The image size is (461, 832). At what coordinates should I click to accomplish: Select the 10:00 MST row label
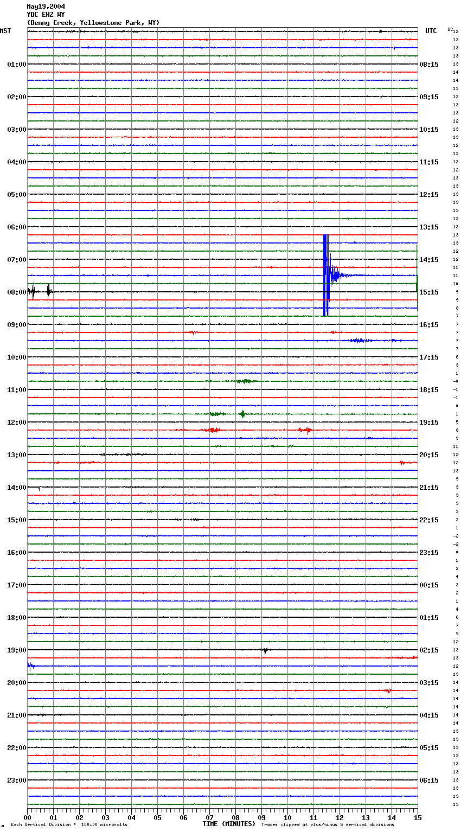[x=17, y=357]
